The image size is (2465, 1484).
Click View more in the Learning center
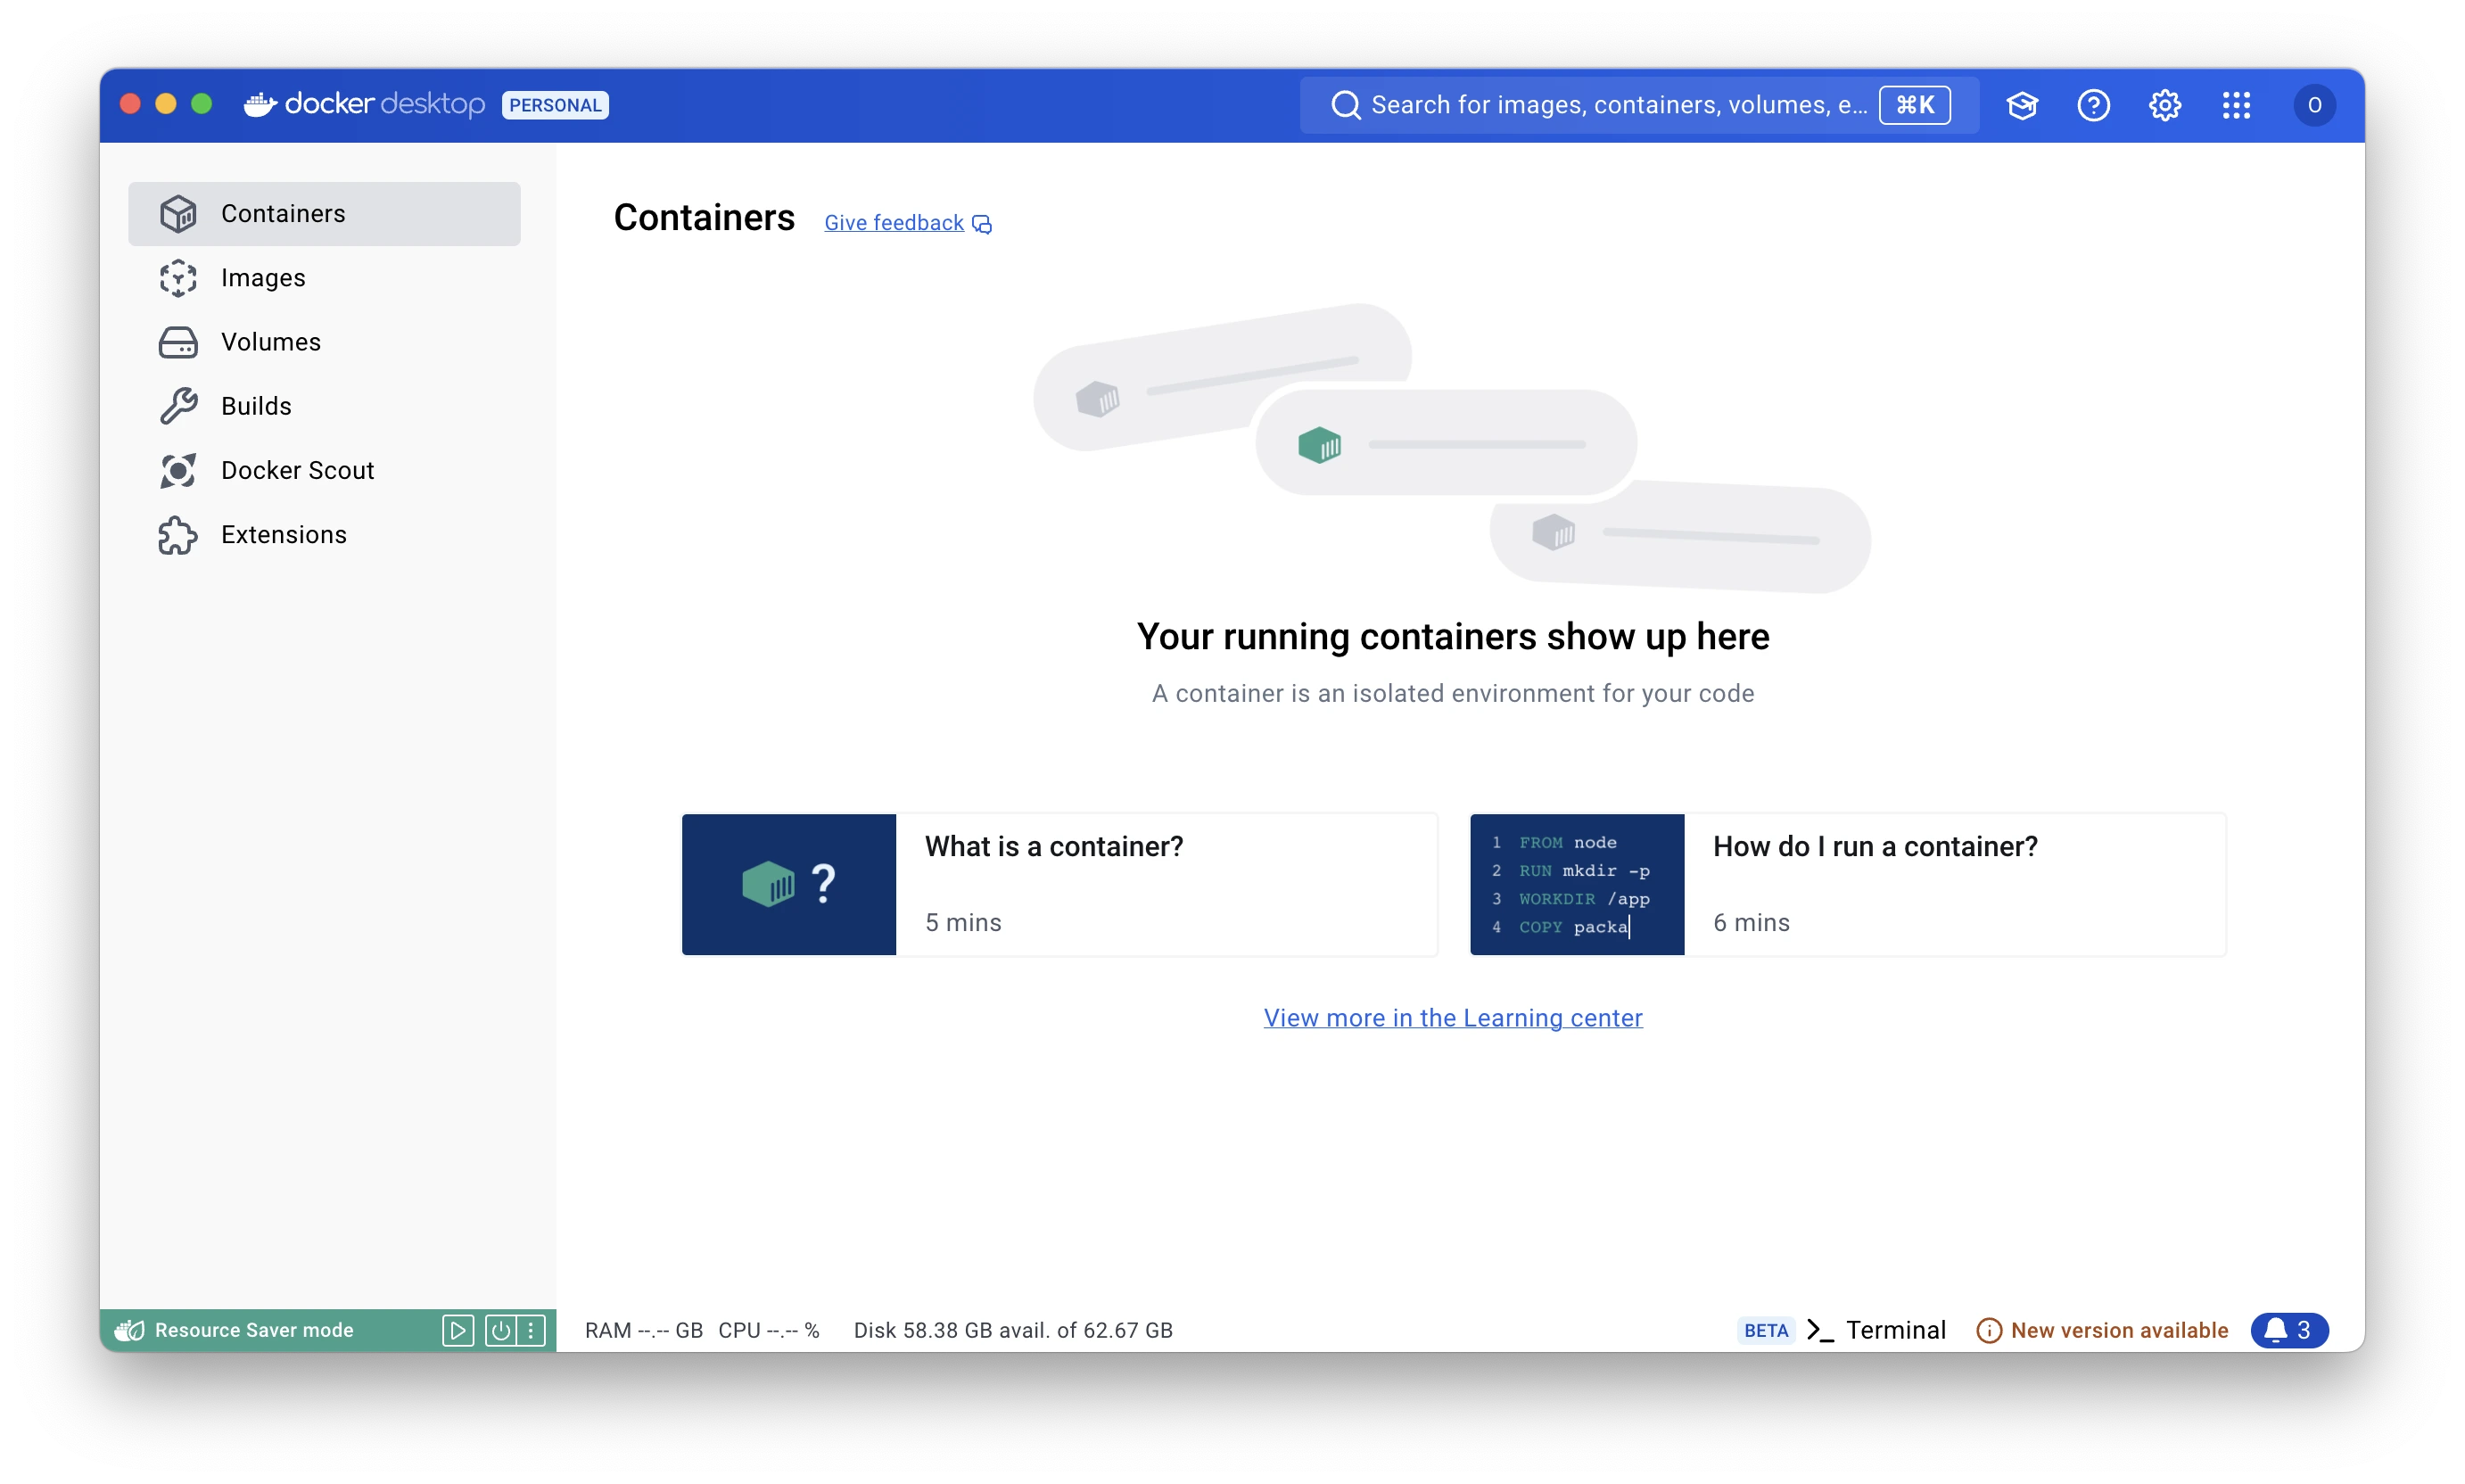pos(1452,1017)
